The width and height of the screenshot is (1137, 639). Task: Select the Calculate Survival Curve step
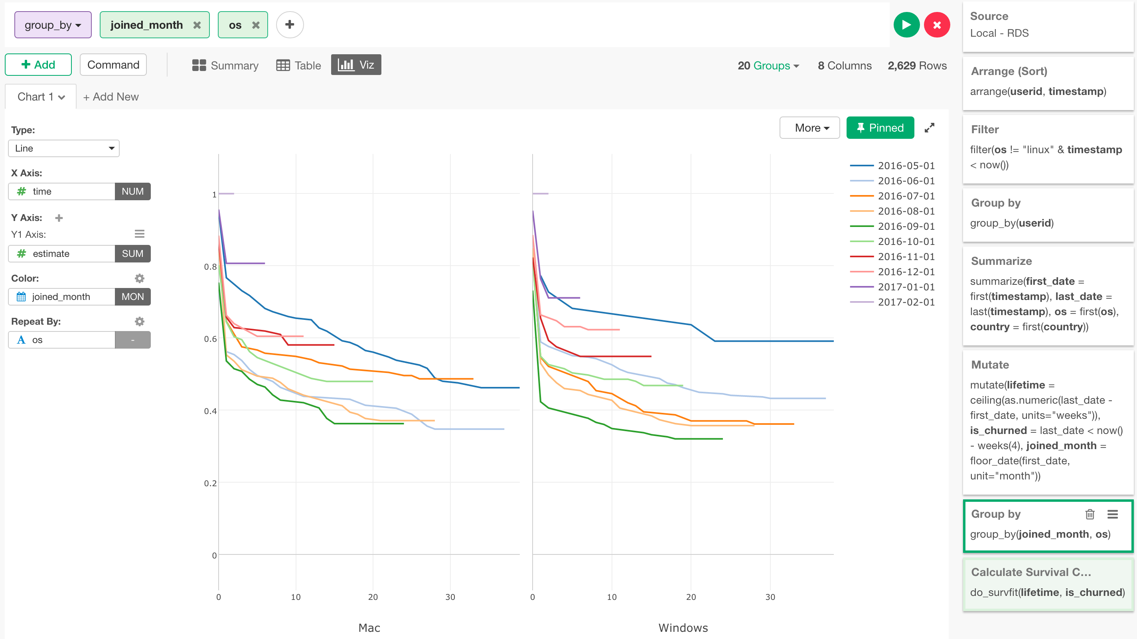point(1048,584)
